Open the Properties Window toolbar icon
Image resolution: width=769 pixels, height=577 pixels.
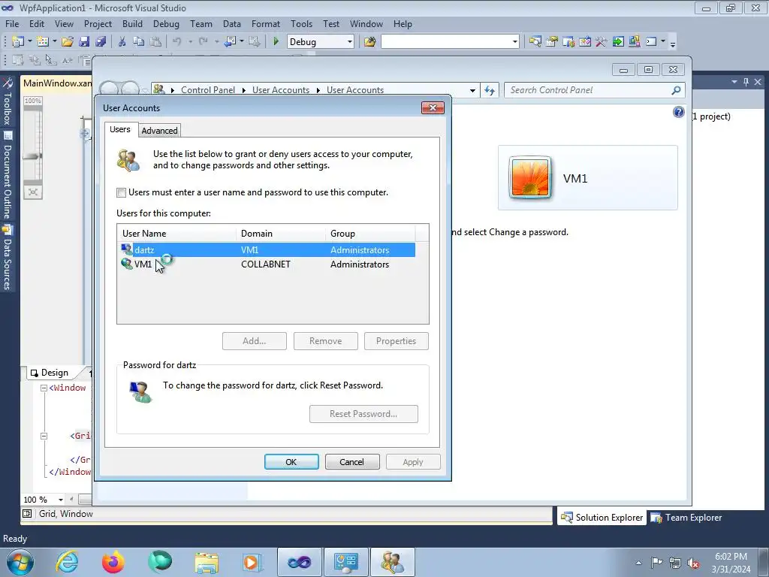pyautogui.click(x=552, y=42)
